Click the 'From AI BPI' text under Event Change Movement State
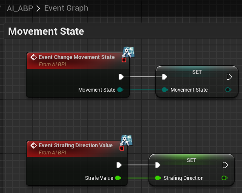 pos(52,64)
